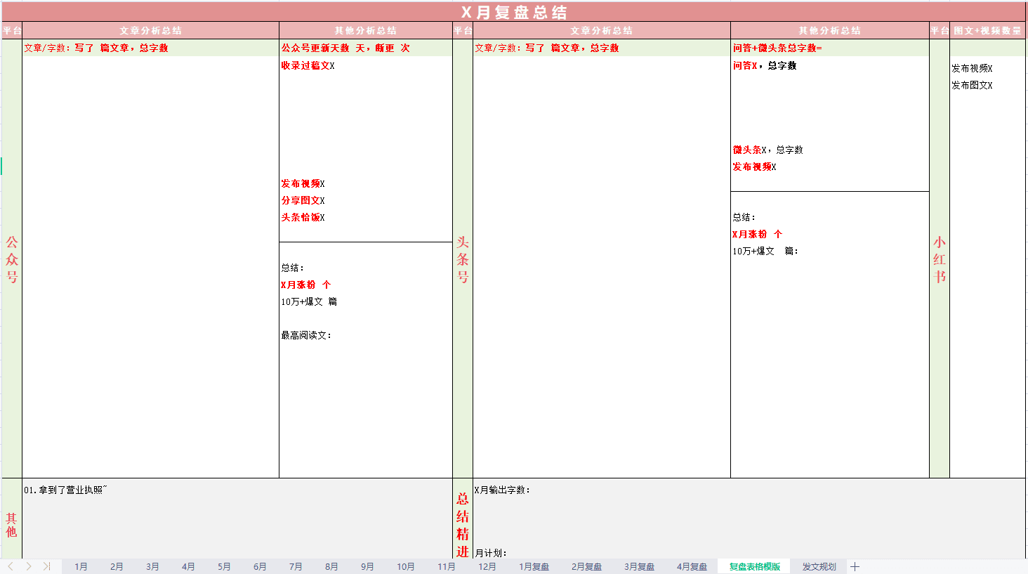
Task: Select the 3月复盘 sheet tab
Action: 639,566
